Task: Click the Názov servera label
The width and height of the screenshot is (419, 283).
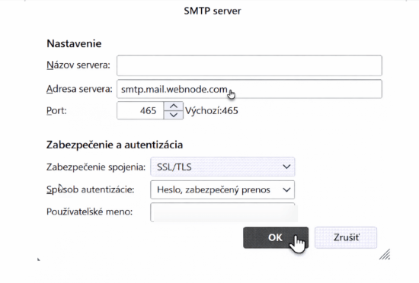Action: 78,65
